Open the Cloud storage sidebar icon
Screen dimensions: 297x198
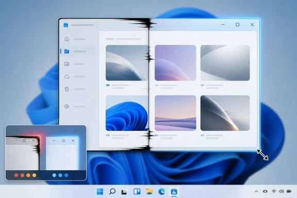tap(67, 76)
